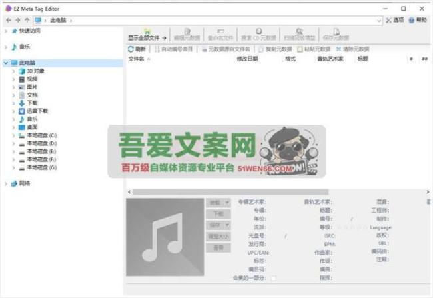Click the small icon right of the 混音 label
The height and width of the screenshot is (298, 433).
click(428, 202)
